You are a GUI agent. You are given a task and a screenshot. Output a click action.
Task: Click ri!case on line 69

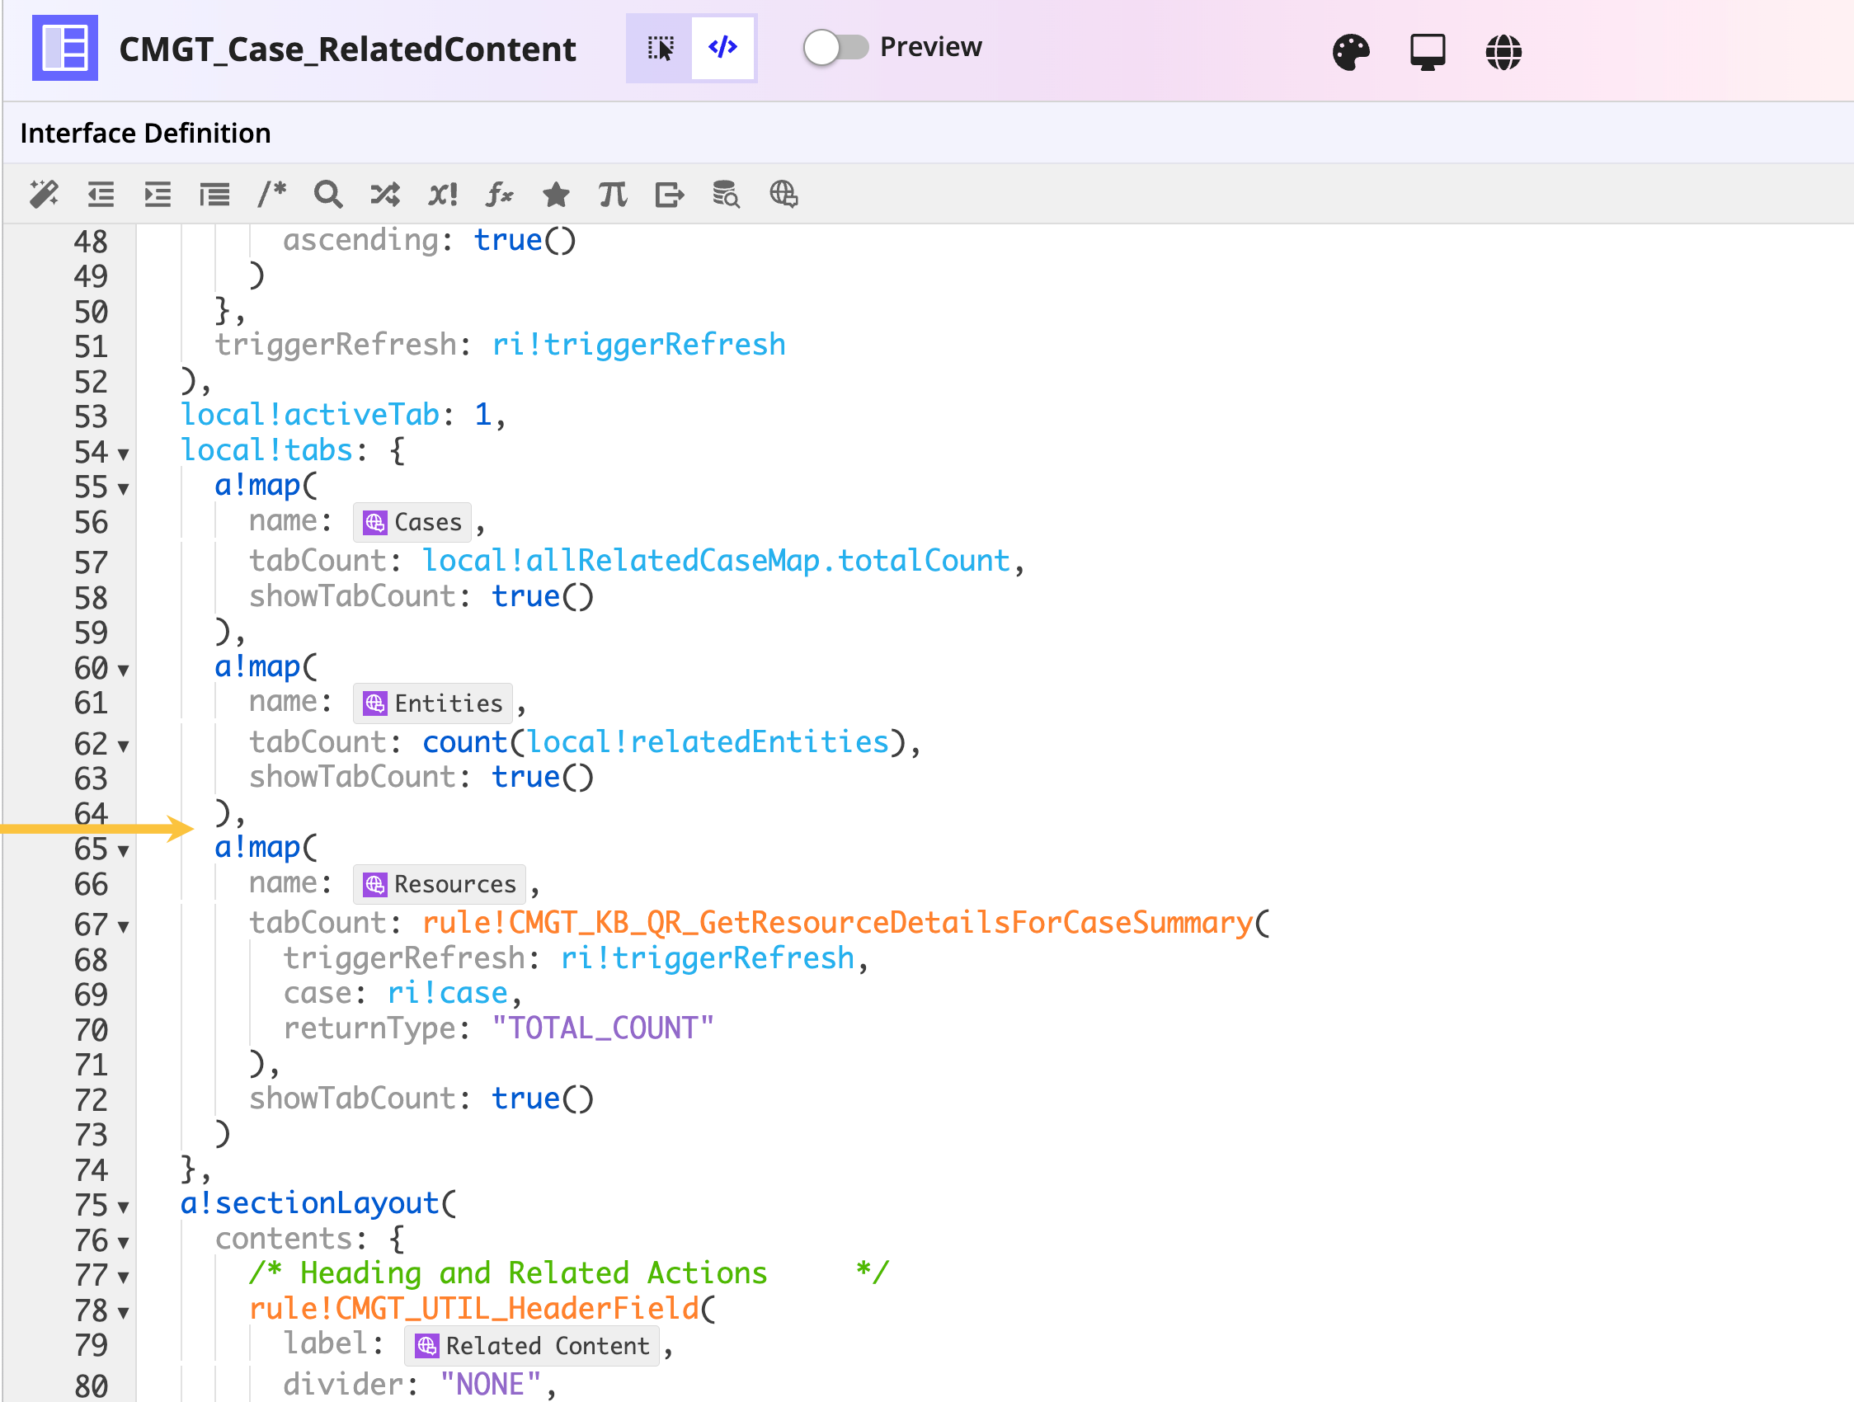pyautogui.click(x=448, y=993)
